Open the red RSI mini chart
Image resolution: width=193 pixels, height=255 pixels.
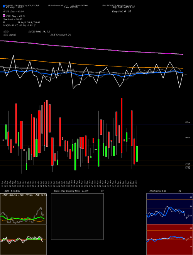pyautogui.click(x=169, y=240)
